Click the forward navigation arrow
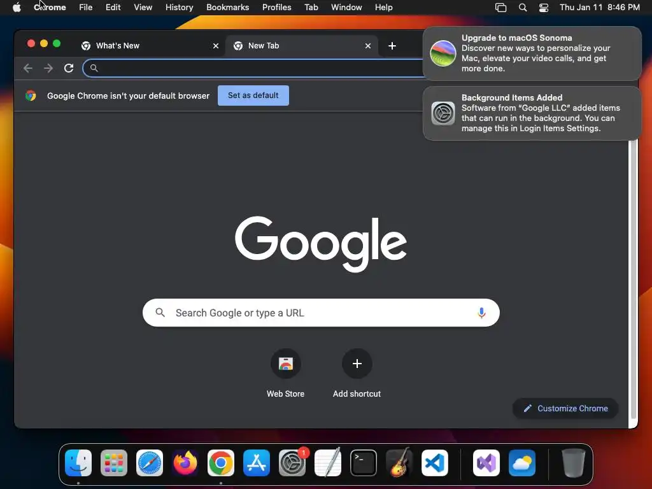The image size is (652, 489). click(x=48, y=68)
